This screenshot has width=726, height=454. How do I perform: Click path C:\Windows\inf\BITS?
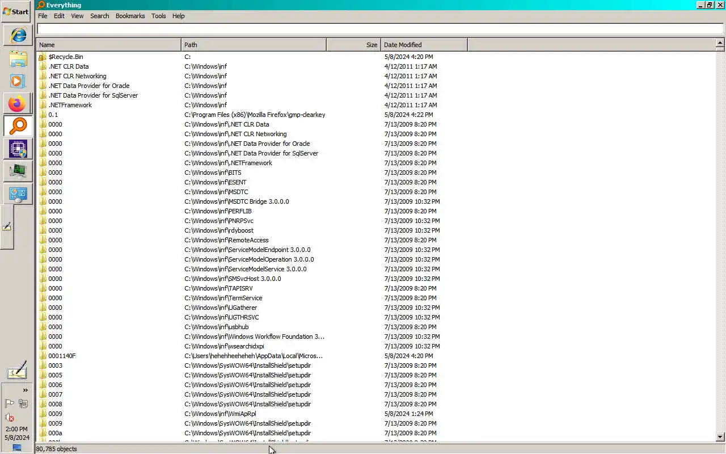pyautogui.click(x=213, y=173)
